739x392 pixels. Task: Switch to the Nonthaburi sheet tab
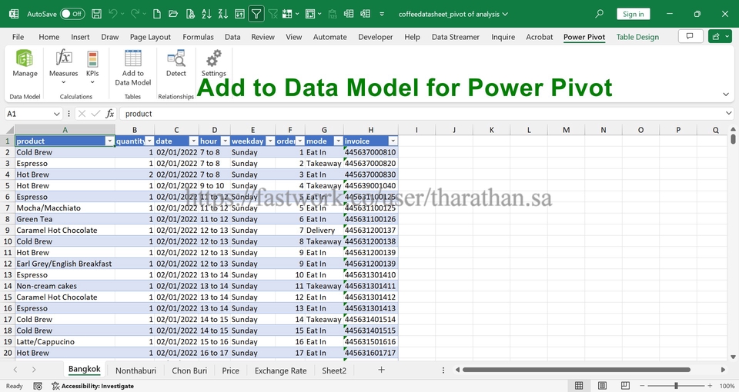(x=136, y=370)
